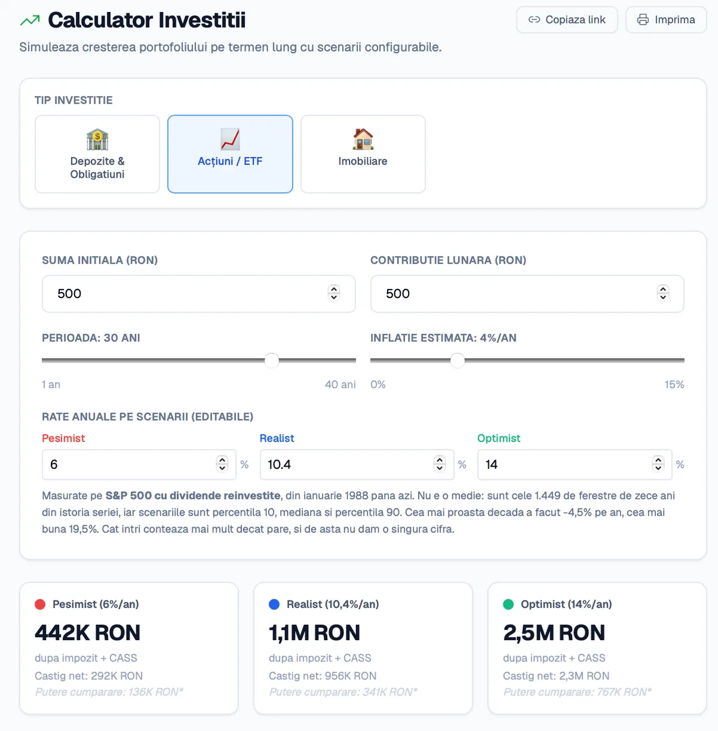The height and width of the screenshot is (731, 718).
Task: Click the Pesimist rate stepper arrows
Action: pos(222,464)
